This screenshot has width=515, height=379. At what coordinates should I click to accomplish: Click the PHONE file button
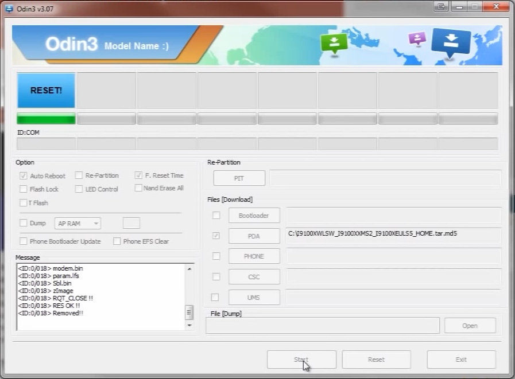(x=254, y=256)
